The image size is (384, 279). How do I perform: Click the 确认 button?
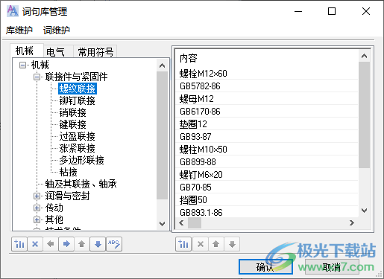265,267
